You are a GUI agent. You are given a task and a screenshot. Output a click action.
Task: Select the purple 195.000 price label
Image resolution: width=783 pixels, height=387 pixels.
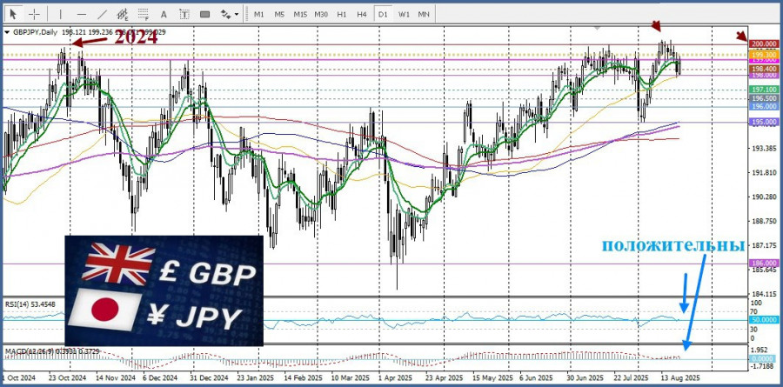click(x=764, y=122)
